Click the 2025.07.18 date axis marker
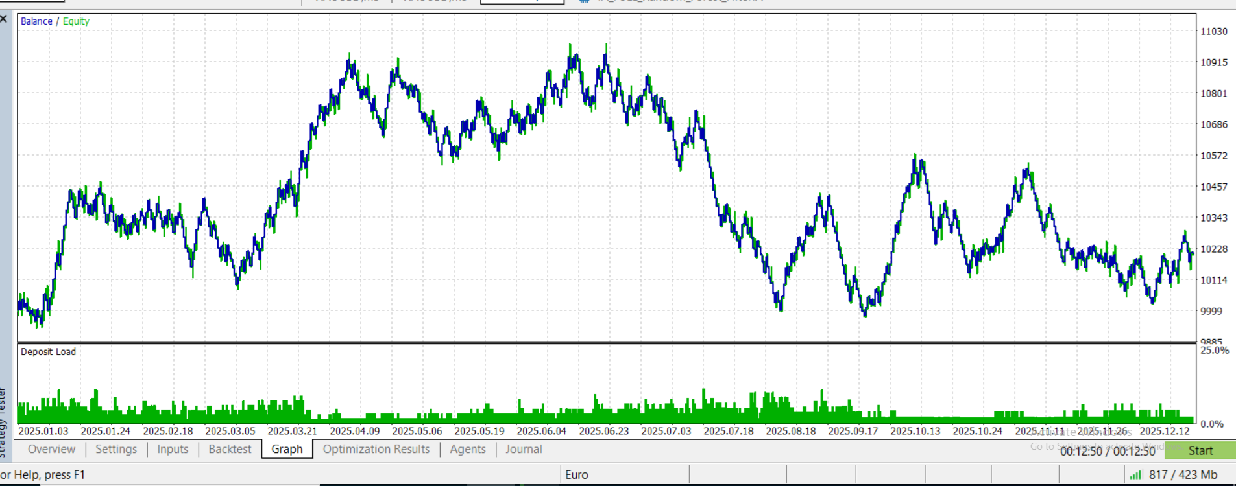Screen dimensions: 1236x486 pos(729,431)
